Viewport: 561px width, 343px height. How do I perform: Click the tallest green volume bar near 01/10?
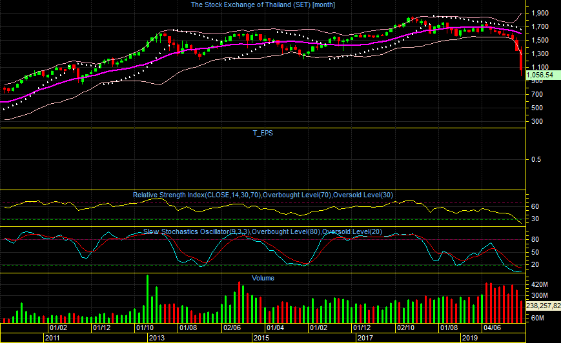[148, 299]
